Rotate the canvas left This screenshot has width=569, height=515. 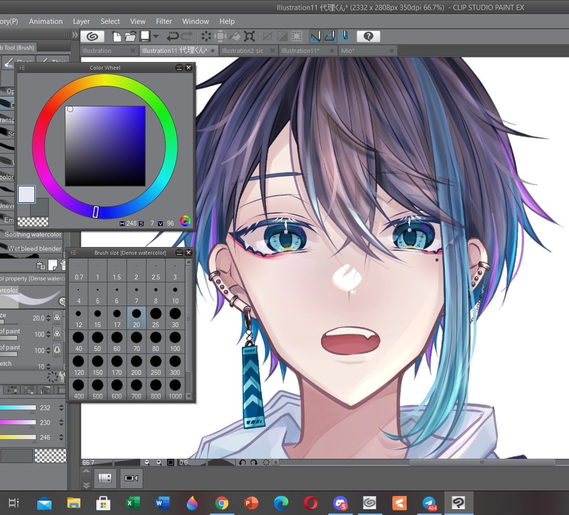coord(242,462)
